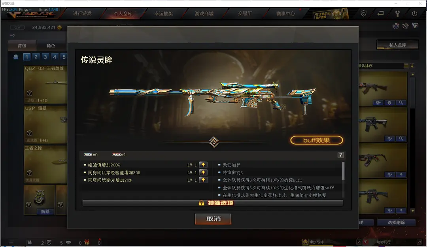Click the buff list scrollbar
Viewport: 427px width, 247px height.
pyautogui.click(x=343, y=171)
